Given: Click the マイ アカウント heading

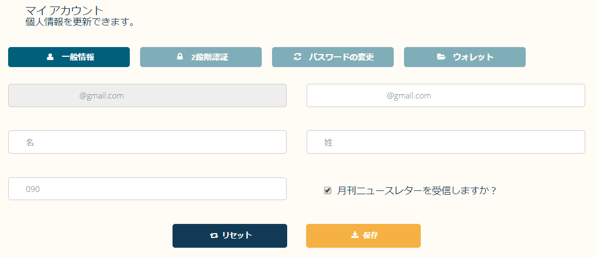Looking at the screenshot, I should tap(64, 10).
